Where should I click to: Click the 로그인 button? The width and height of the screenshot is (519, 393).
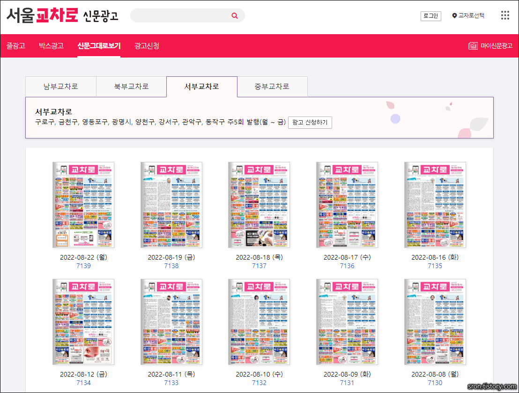pyautogui.click(x=430, y=16)
